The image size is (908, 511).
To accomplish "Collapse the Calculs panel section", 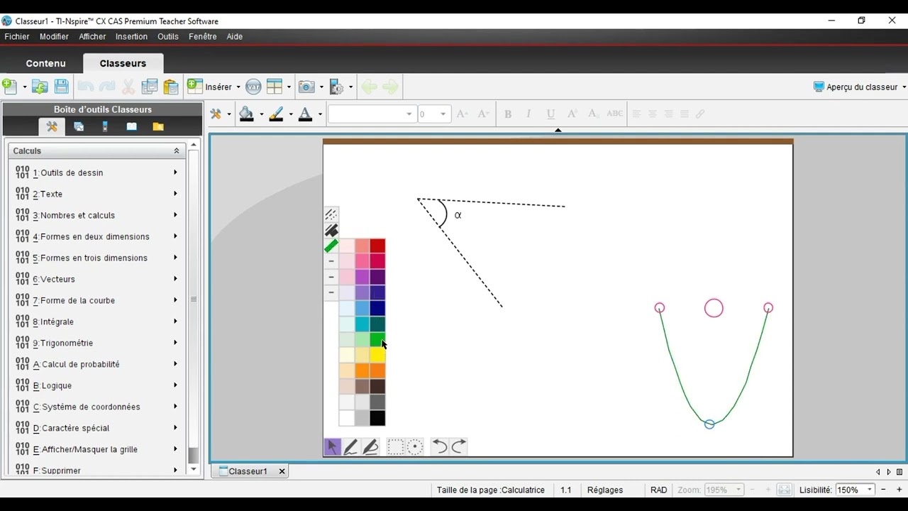I will tap(177, 150).
